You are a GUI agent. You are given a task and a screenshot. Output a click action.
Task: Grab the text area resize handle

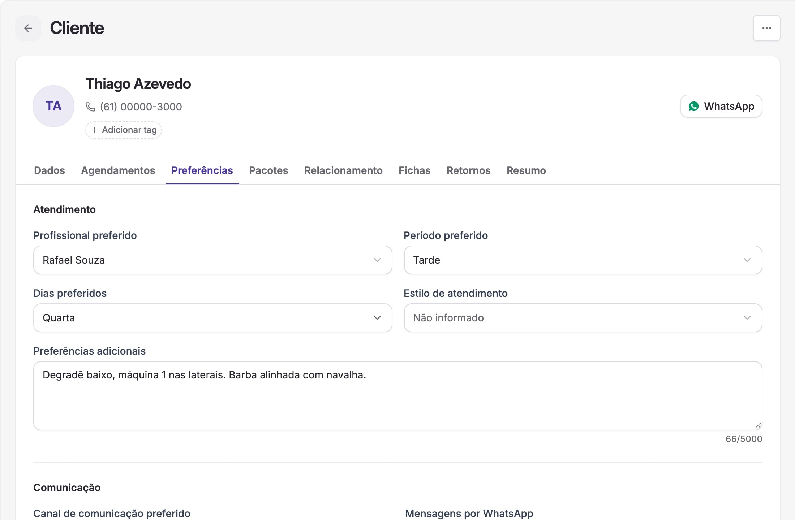(x=758, y=426)
